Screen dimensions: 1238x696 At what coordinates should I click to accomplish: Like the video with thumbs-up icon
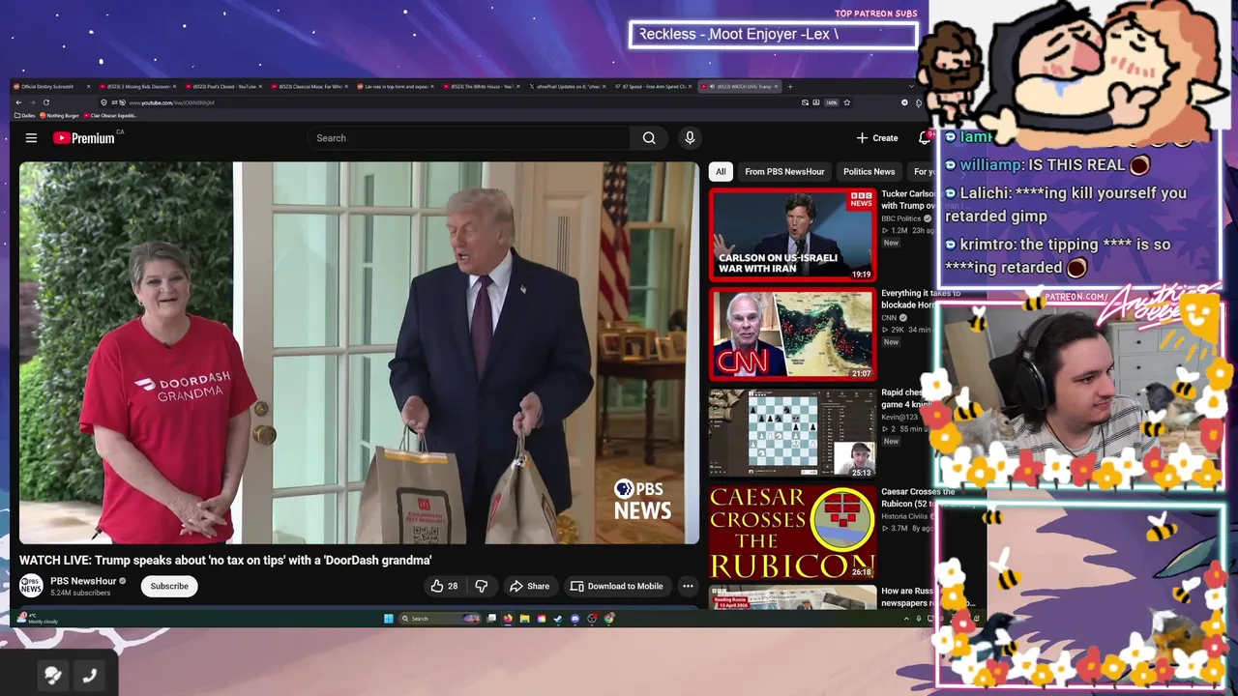click(x=444, y=586)
